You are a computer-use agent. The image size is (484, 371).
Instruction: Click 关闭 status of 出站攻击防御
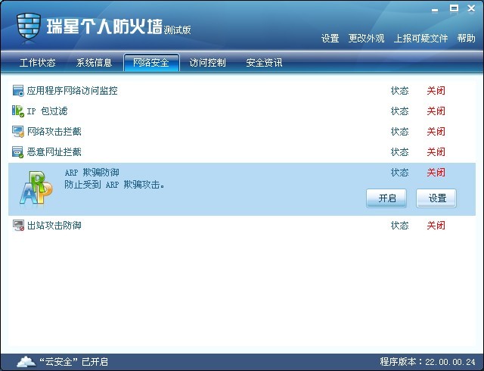[x=436, y=226]
